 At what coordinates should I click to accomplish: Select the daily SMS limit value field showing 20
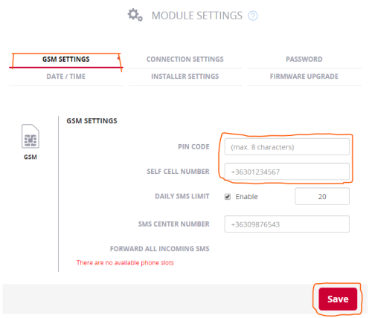pos(322,196)
